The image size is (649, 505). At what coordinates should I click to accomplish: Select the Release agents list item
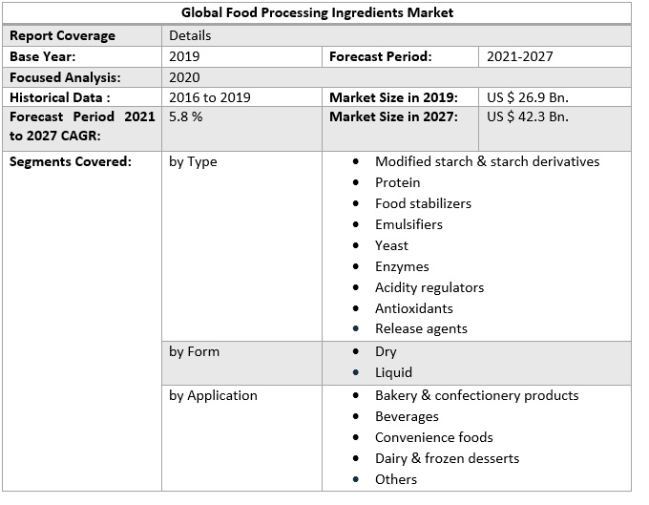pyautogui.click(x=421, y=329)
